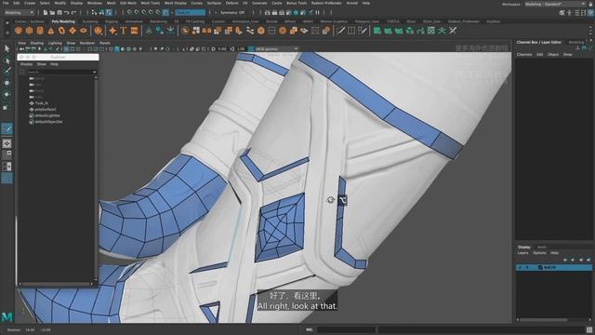Toggle the Channel Box icon at top right

591,12
